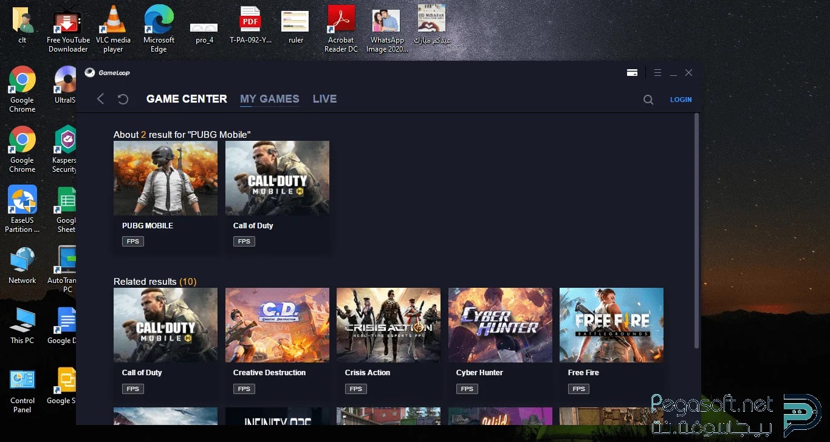
Task: Open upper Google Chrome desktop shortcut
Action: (x=22, y=89)
